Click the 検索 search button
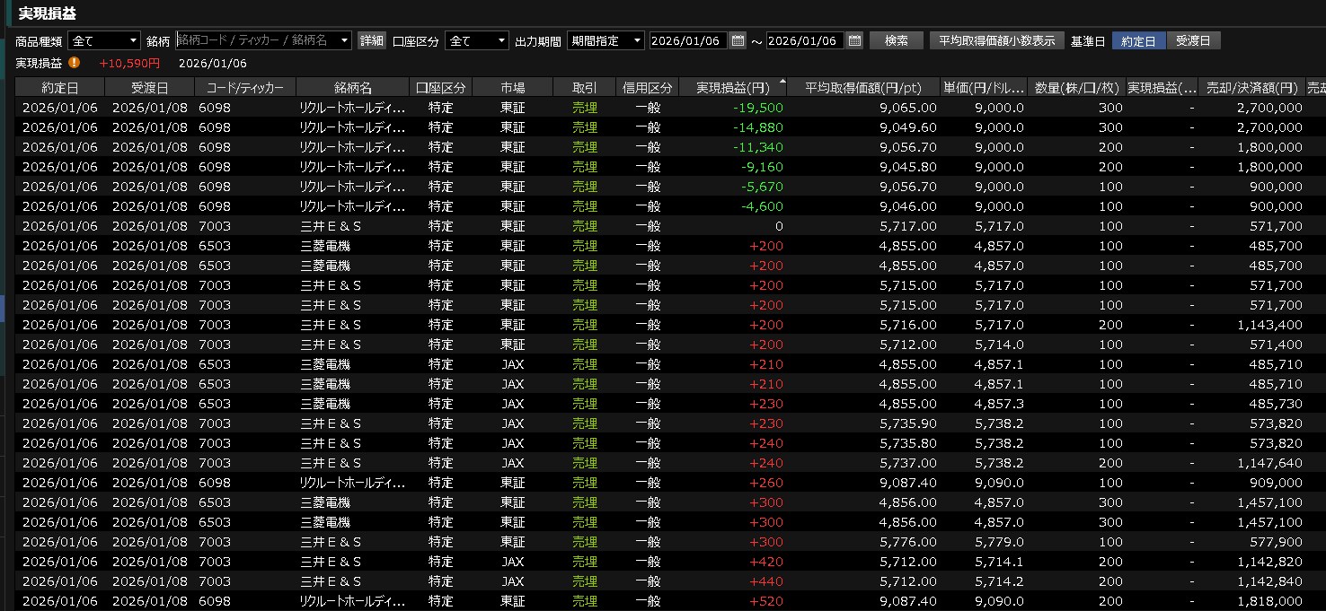This screenshot has height=611, width=1326. (x=896, y=40)
